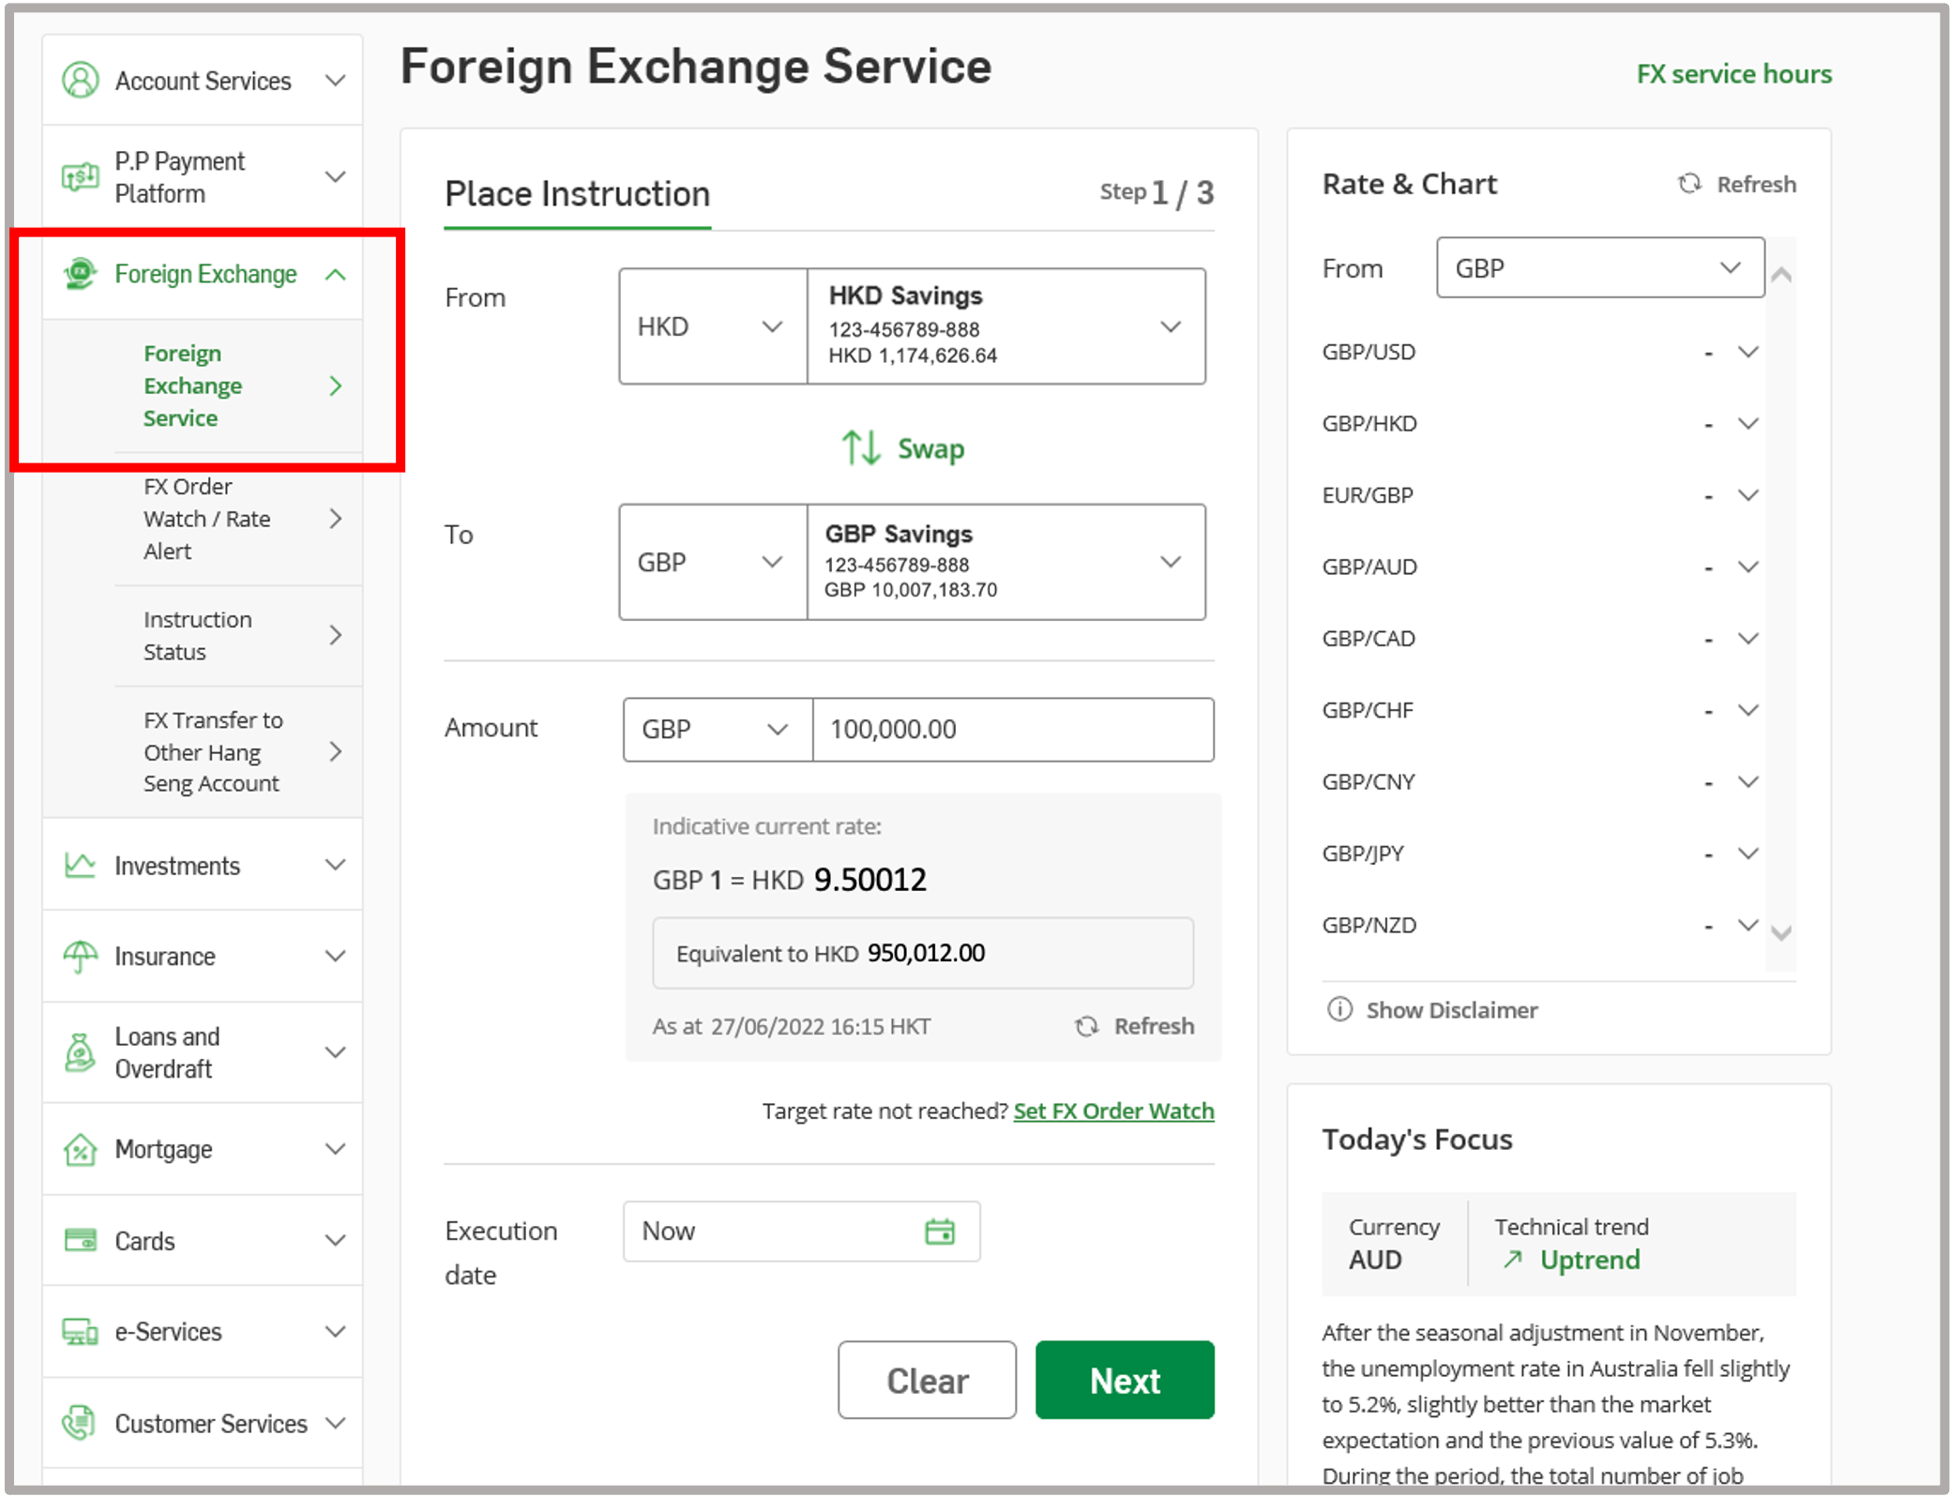Expand the Customer Services menu chevron

(x=336, y=1423)
